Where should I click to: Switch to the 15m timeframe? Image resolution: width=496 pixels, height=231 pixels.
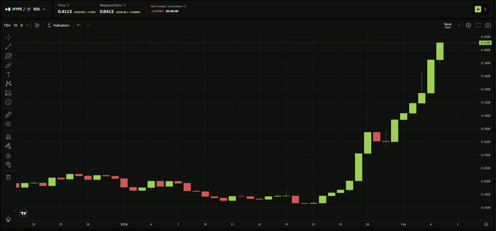tap(7, 25)
